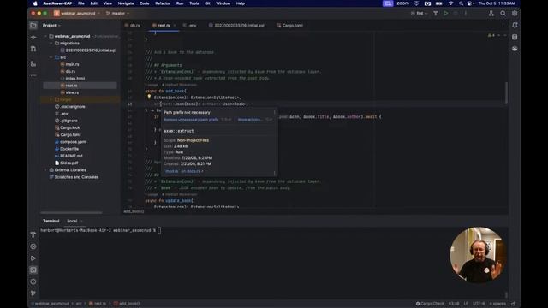Click the project panel horizontal scrollbar

click(72, 212)
